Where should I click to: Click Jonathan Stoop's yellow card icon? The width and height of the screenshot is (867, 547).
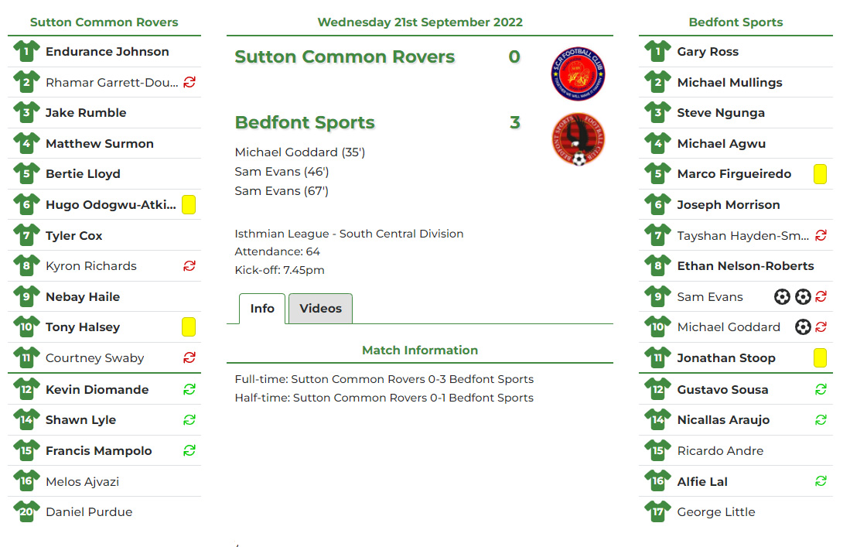click(821, 358)
